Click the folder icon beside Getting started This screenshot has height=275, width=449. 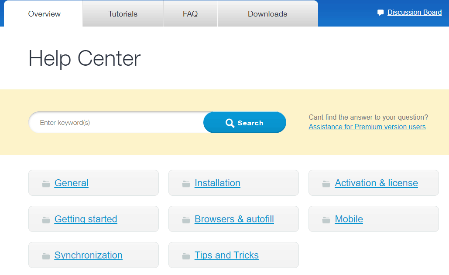(46, 219)
